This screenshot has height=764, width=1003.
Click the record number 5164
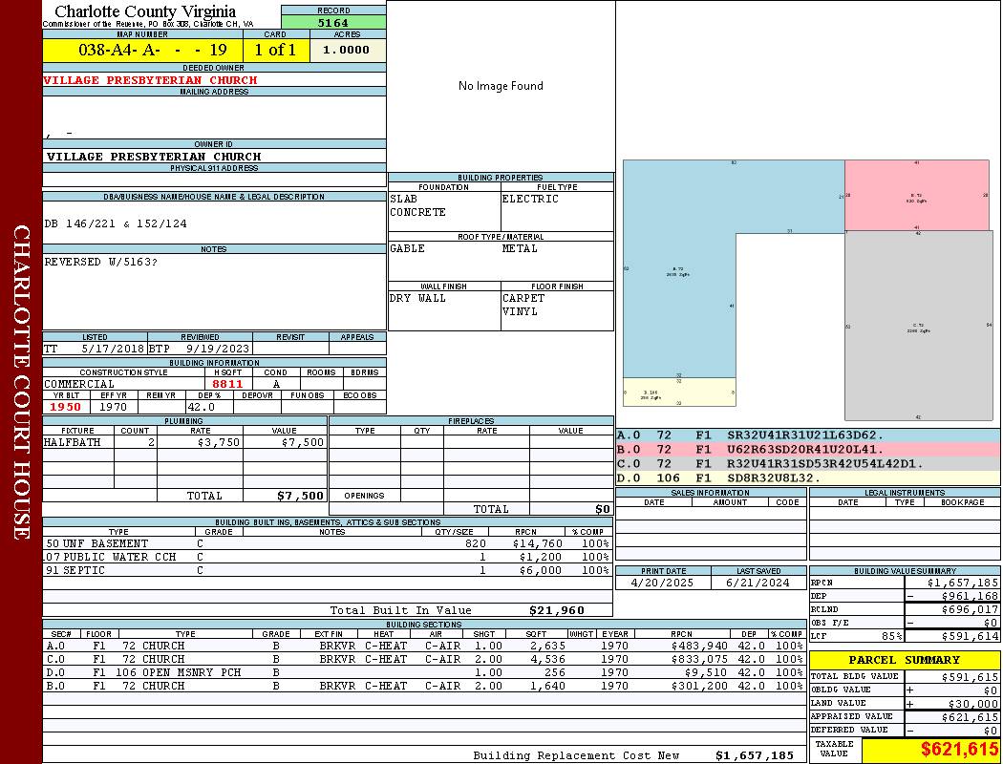tap(333, 22)
